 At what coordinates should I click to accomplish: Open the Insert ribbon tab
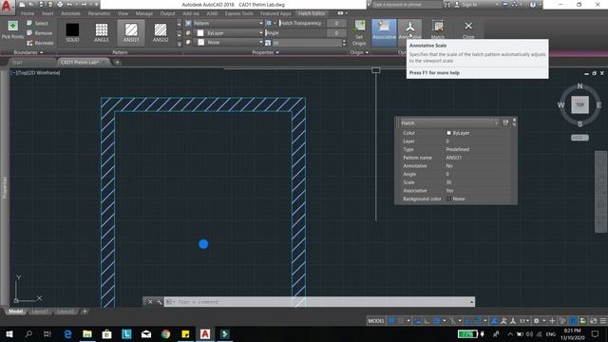[47, 13]
